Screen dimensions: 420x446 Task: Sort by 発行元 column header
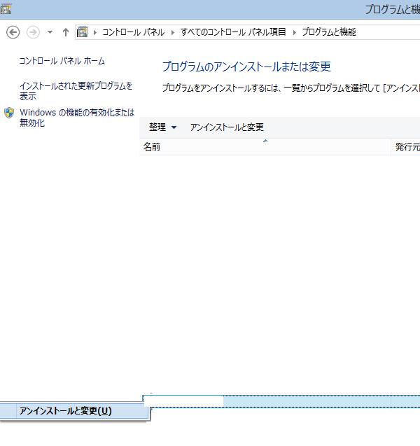point(406,147)
